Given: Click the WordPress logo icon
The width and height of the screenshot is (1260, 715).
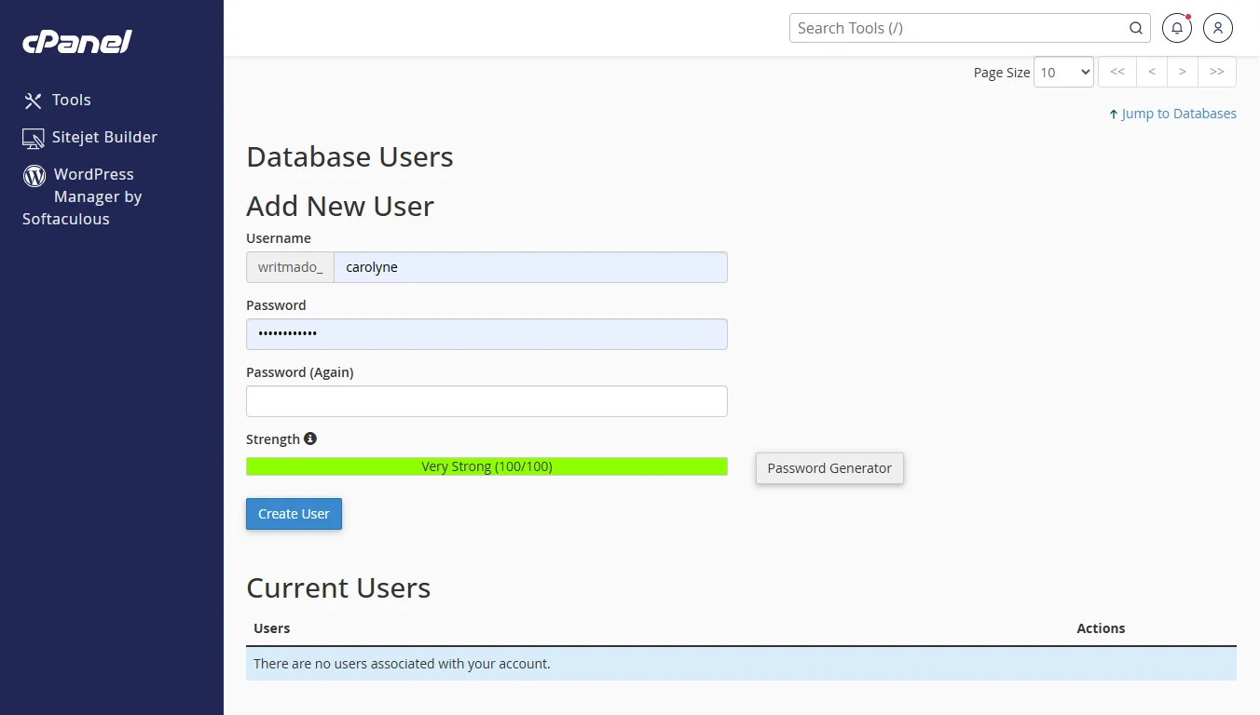Looking at the screenshot, I should (x=34, y=175).
